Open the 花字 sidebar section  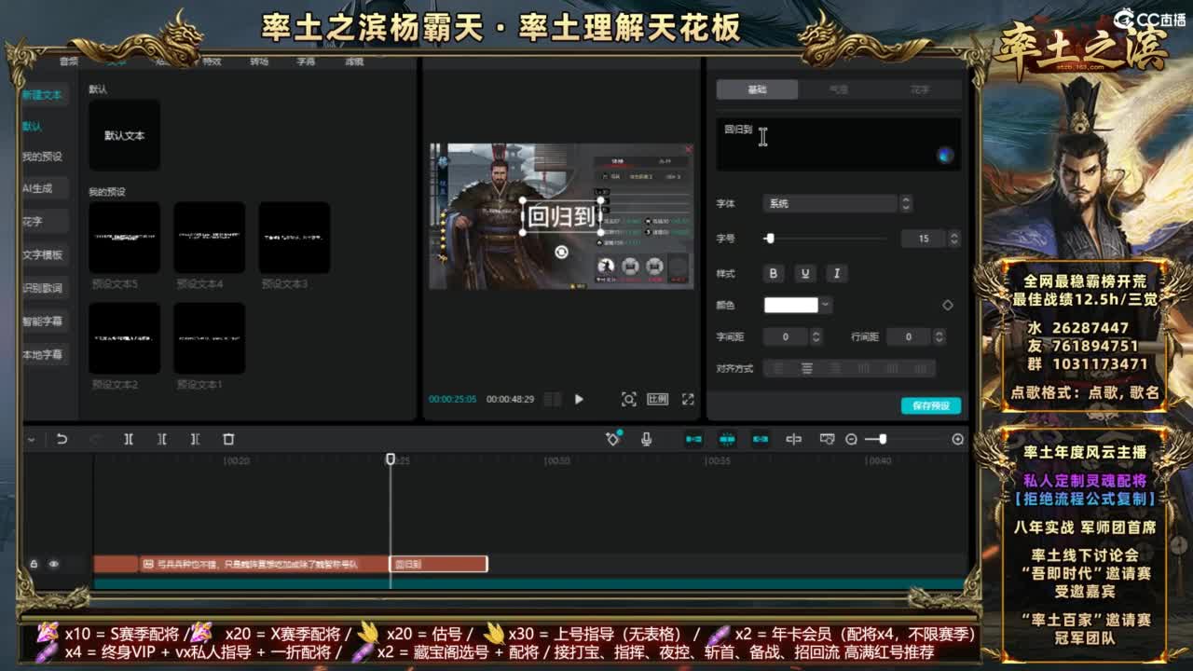[x=43, y=221]
